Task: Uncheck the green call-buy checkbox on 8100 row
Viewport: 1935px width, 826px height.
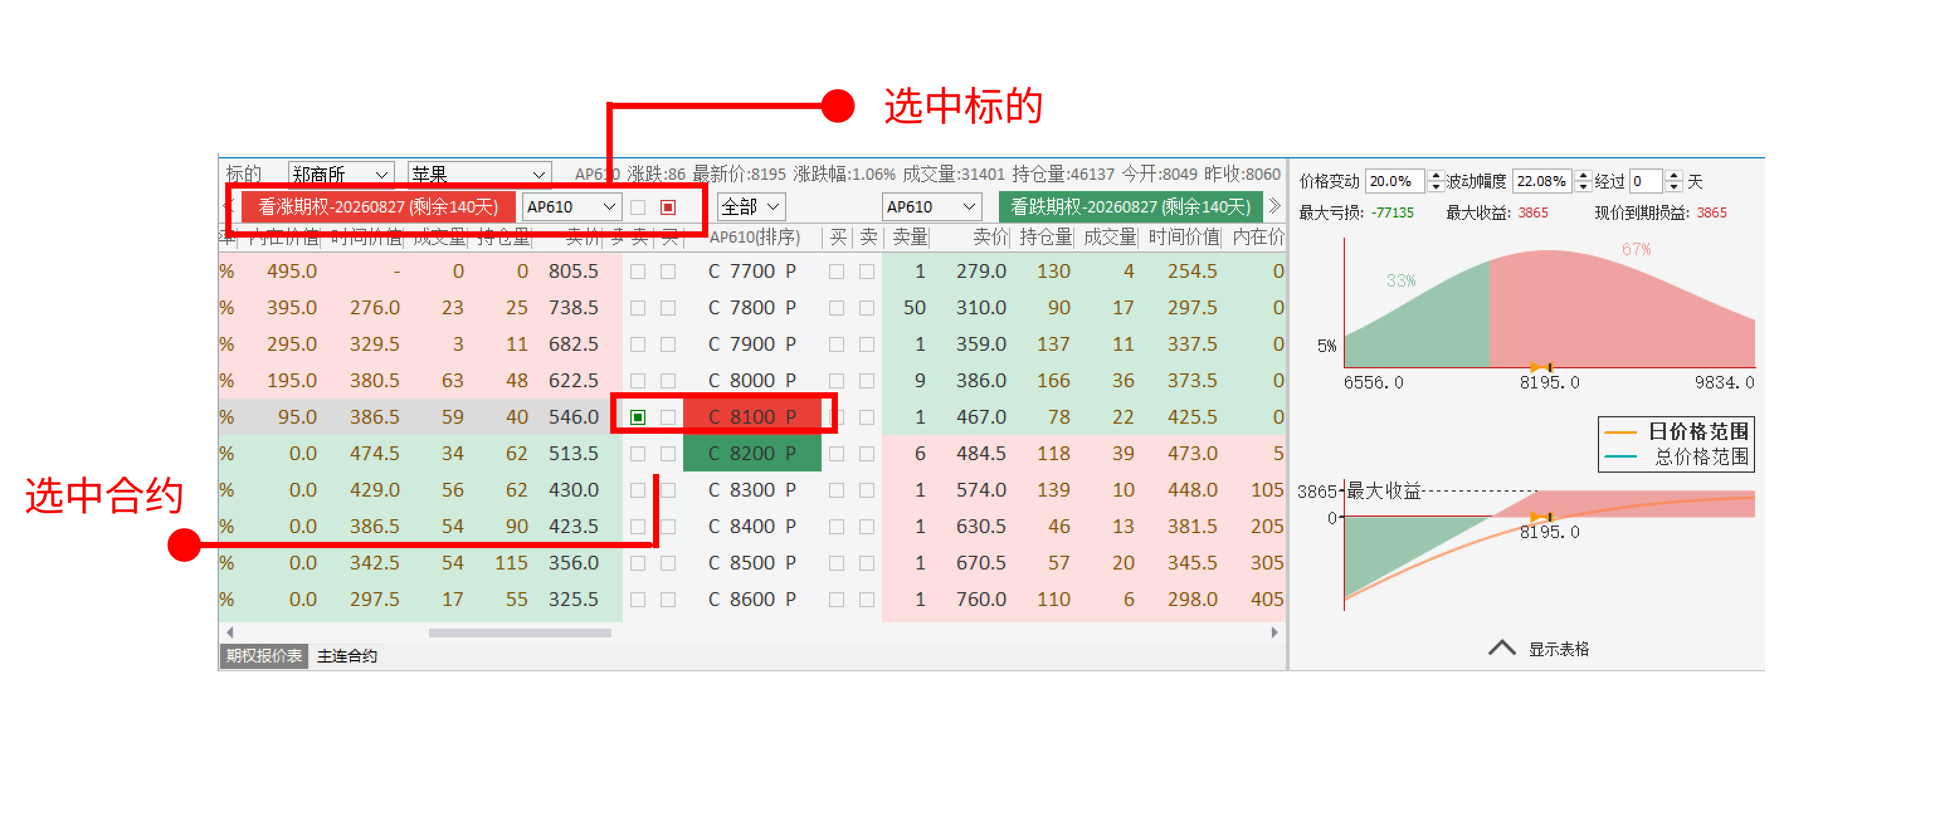Action: pos(638,417)
